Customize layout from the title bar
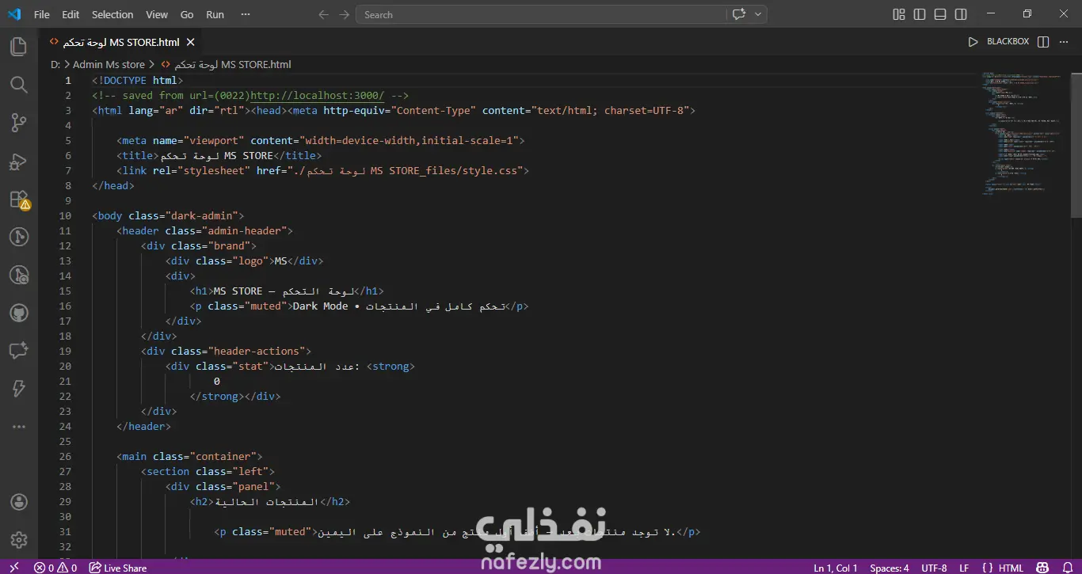This screenshot has height=574, width=1082. click(x=899, y=14)
